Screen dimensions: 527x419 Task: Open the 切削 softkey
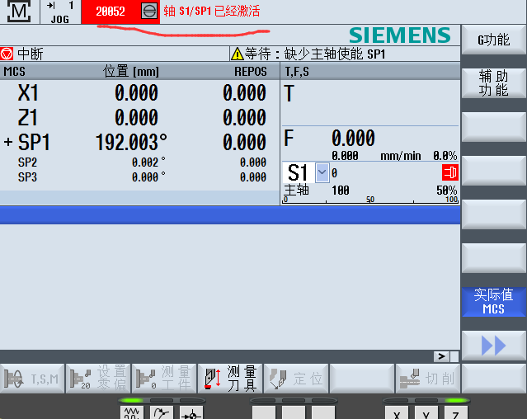(427, 379)
